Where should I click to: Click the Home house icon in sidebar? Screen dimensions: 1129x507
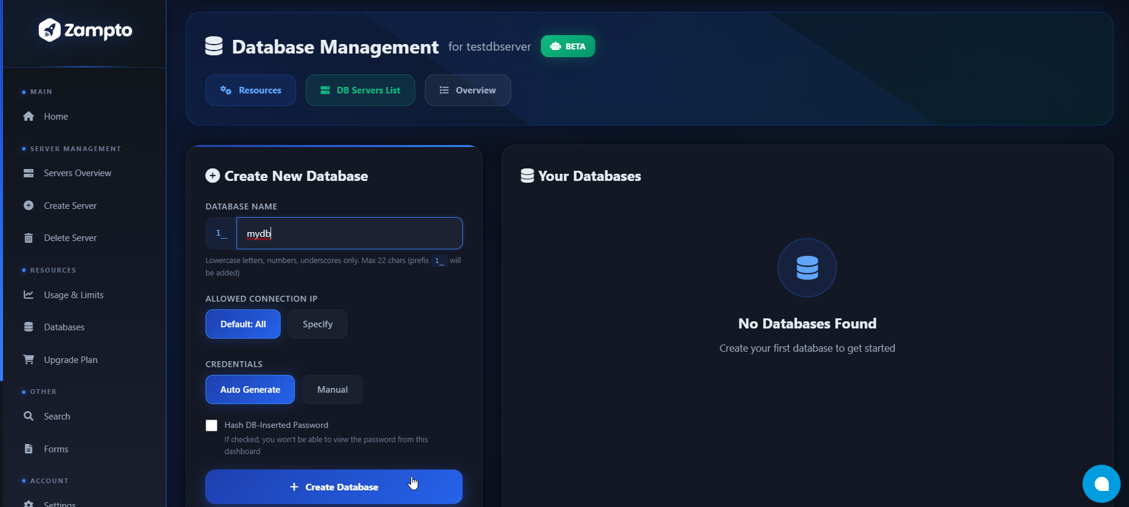(29, 117)
